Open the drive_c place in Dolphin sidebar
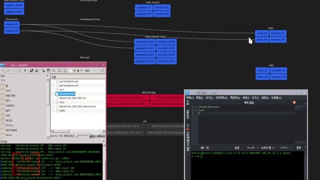This screenshot has height=180, width=320. pyautogui.click(x=10, y=125)
